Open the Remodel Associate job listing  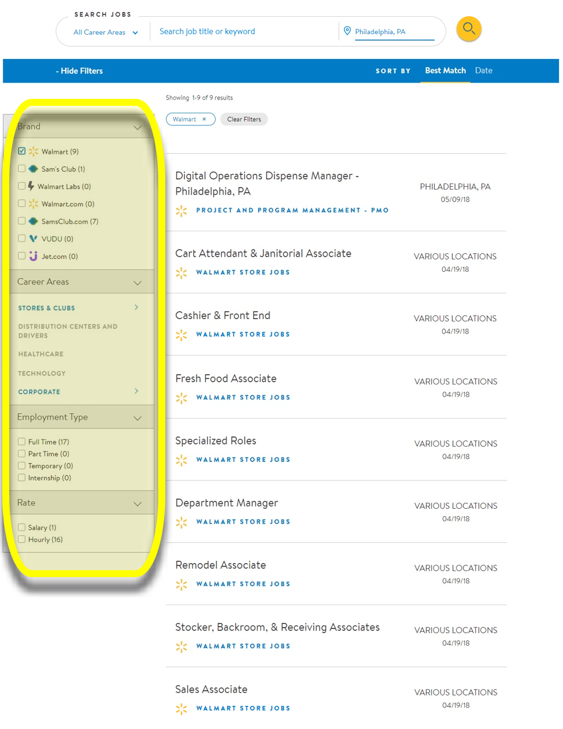(x=220, y=565)
